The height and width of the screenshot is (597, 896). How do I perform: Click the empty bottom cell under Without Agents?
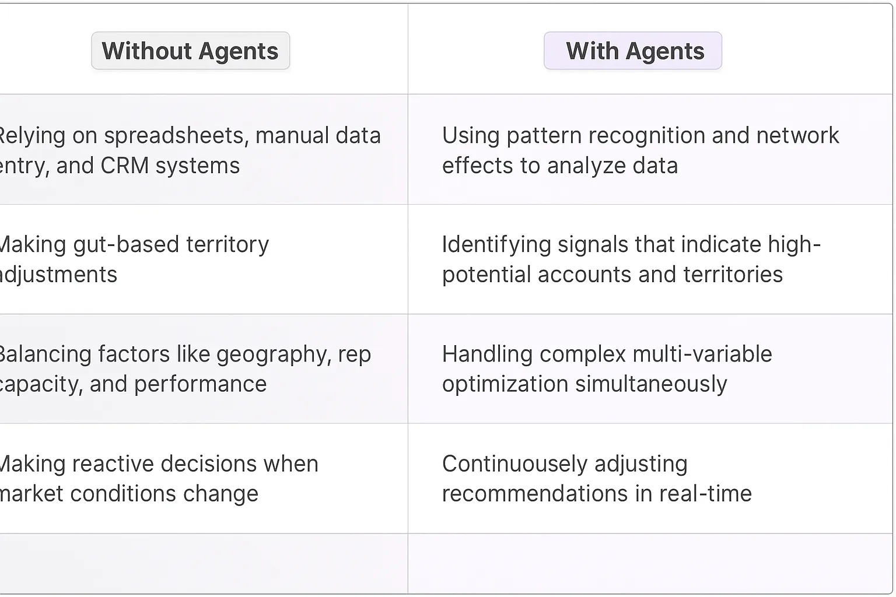(203, 563)
